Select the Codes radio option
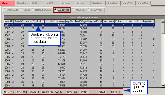Image resolution: width=165 pixels, height=95 pixels. [x=25, y=10]
